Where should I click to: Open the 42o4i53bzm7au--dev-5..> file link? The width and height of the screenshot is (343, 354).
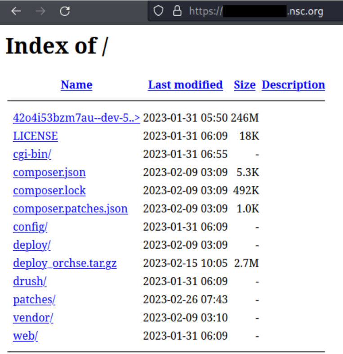click(76, 118)
